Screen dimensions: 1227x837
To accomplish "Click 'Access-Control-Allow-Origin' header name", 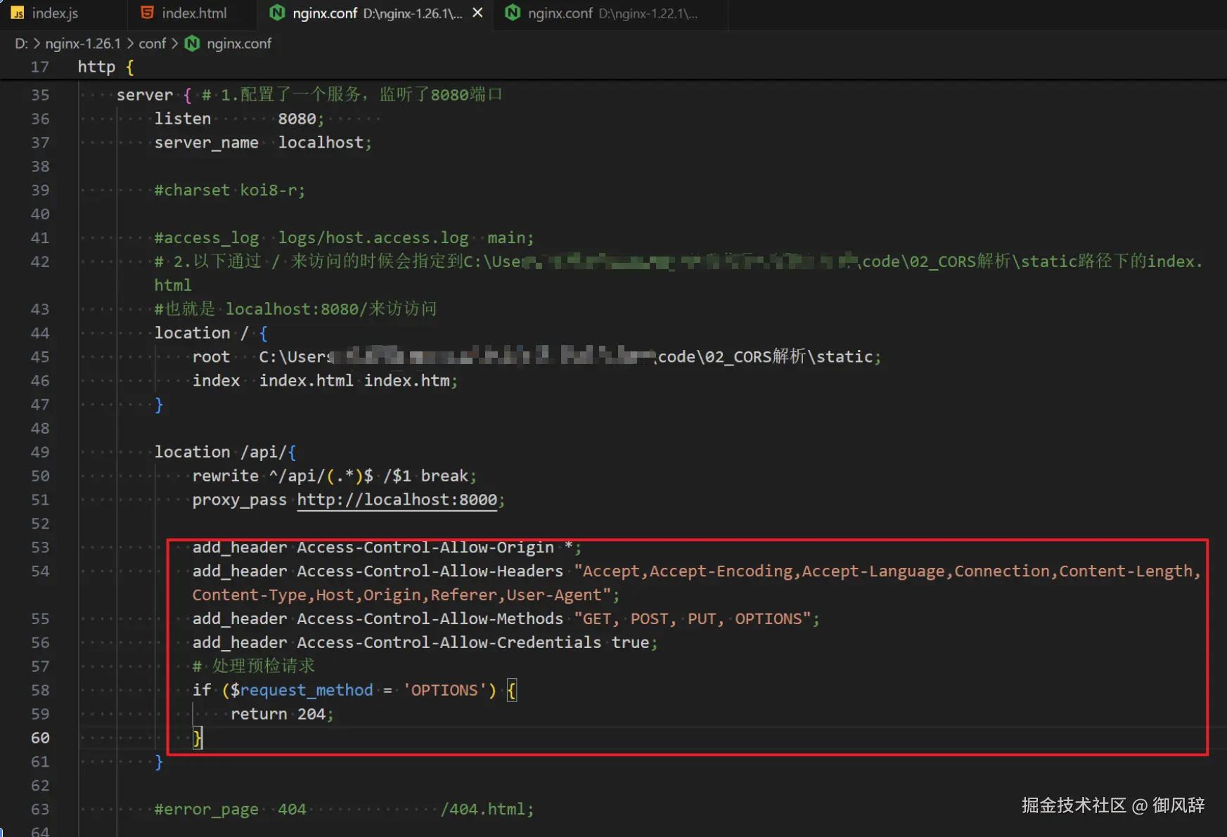I will point(425,547).
